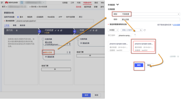Click the curly braces icon in the header
The height and width of the screenshot is (100, 182).
coord(22,2)
